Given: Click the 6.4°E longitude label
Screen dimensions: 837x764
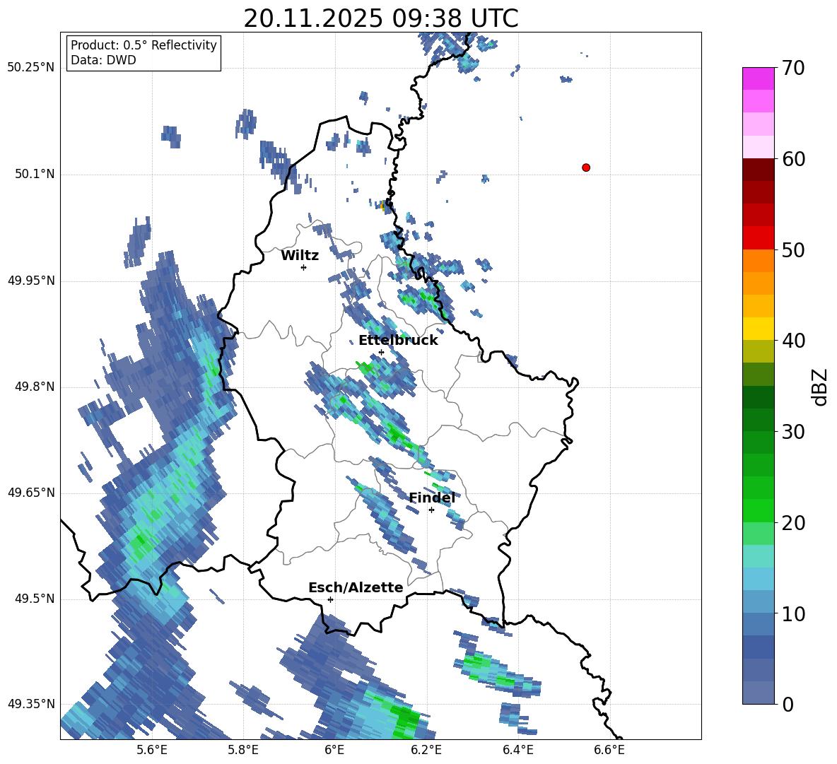Looking at the screenshot, I should point(517,750).
